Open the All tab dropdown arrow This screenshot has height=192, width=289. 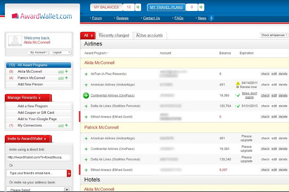coord(92,36)
